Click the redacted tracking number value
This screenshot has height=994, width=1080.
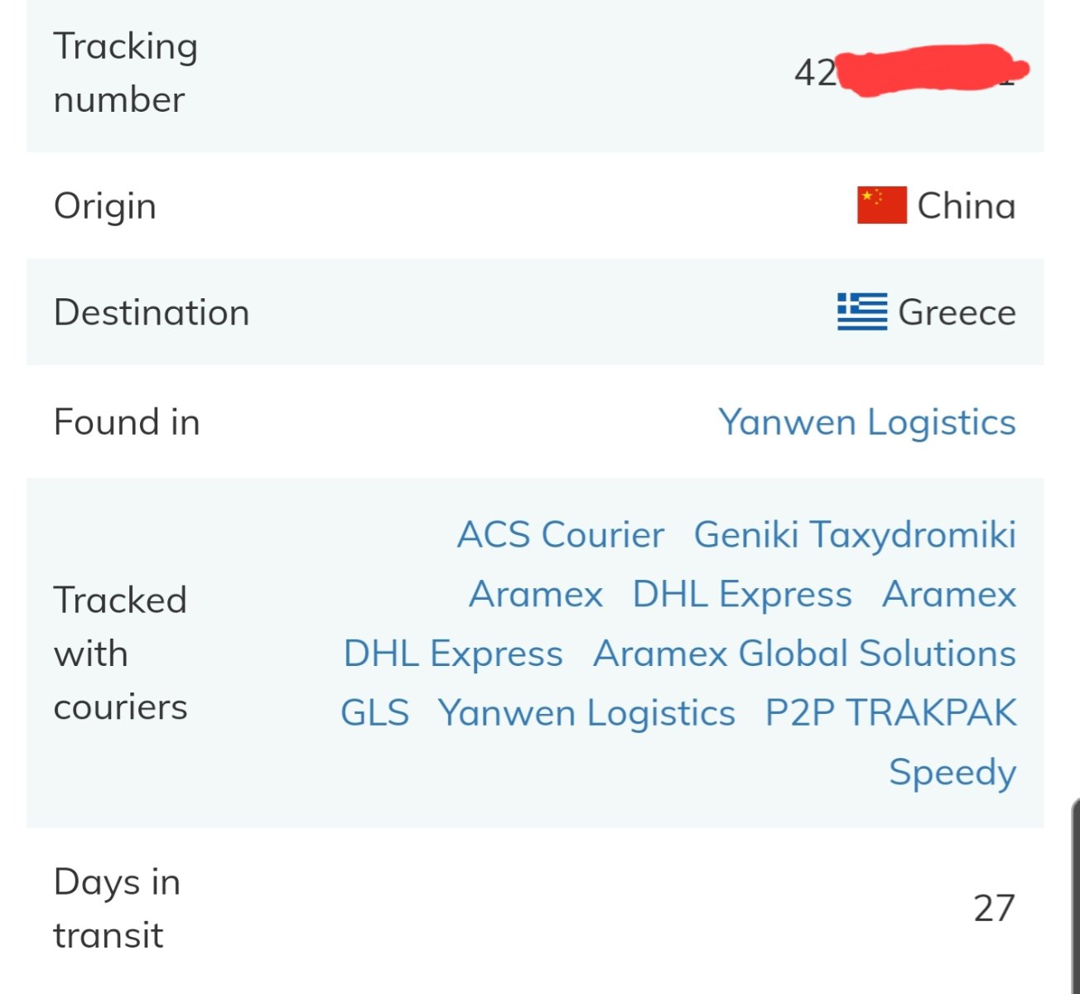point(910,72)
